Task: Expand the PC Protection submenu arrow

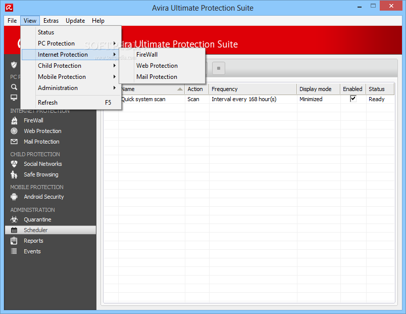Action: tap(115, 43)
